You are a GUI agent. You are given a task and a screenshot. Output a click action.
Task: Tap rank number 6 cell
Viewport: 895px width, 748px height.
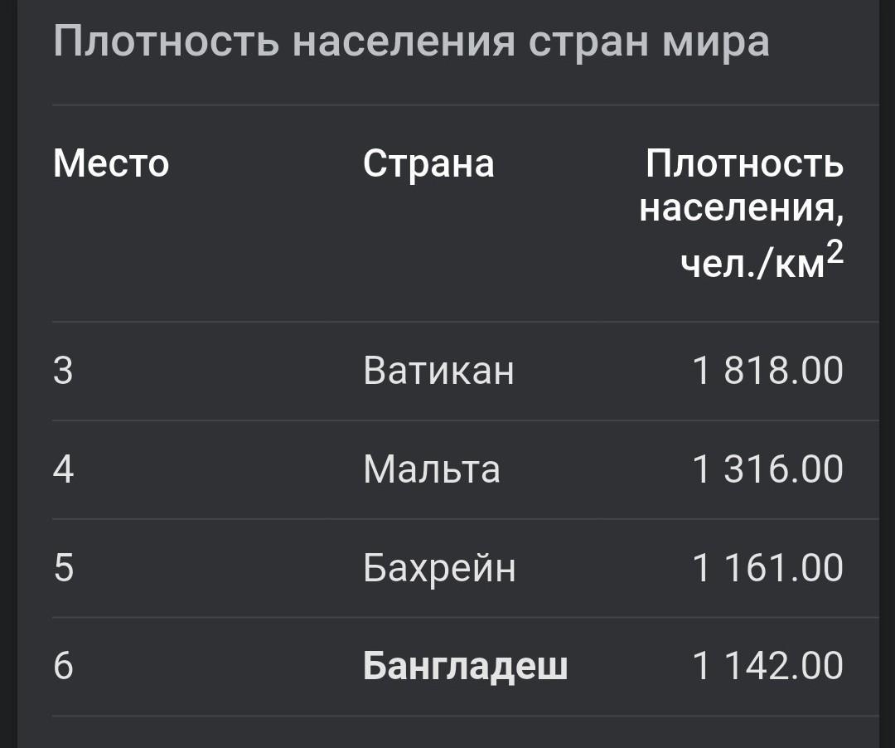click(x=63, y=666)
